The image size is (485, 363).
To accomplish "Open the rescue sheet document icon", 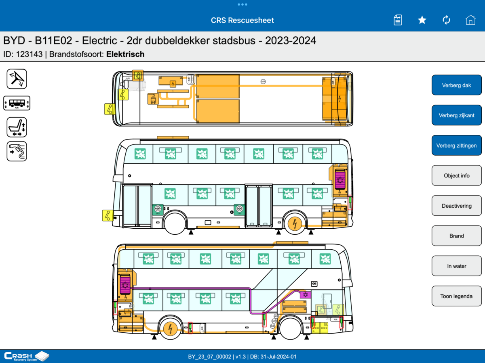I will pyautogui.click(x=398, y=20).
